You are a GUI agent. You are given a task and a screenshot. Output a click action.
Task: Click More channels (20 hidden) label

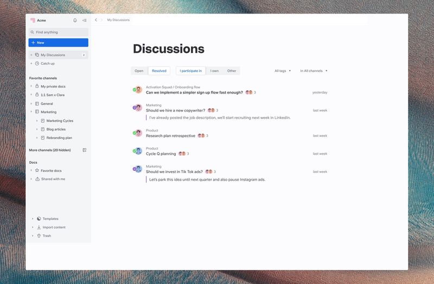(x=50, y=150)
